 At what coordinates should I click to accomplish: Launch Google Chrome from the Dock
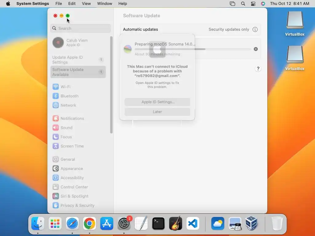tap(90, 223)
